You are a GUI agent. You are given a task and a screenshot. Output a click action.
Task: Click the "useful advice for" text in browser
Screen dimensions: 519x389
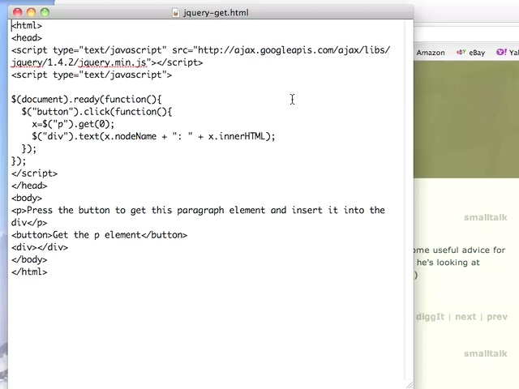click(x=469, y=250)
